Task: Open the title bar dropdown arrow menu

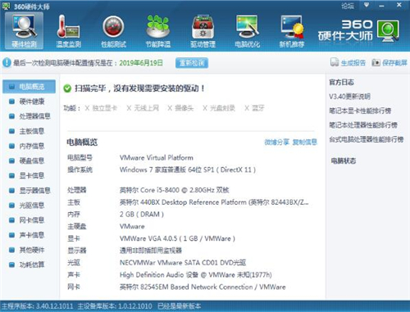Action: point(367,5)
